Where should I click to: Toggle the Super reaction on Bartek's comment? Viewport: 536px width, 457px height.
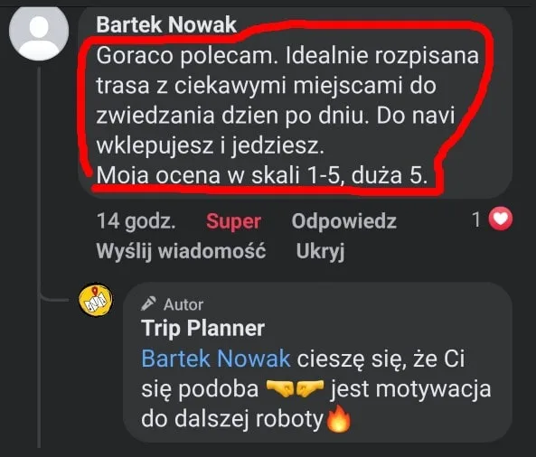(x=233, y=221)
